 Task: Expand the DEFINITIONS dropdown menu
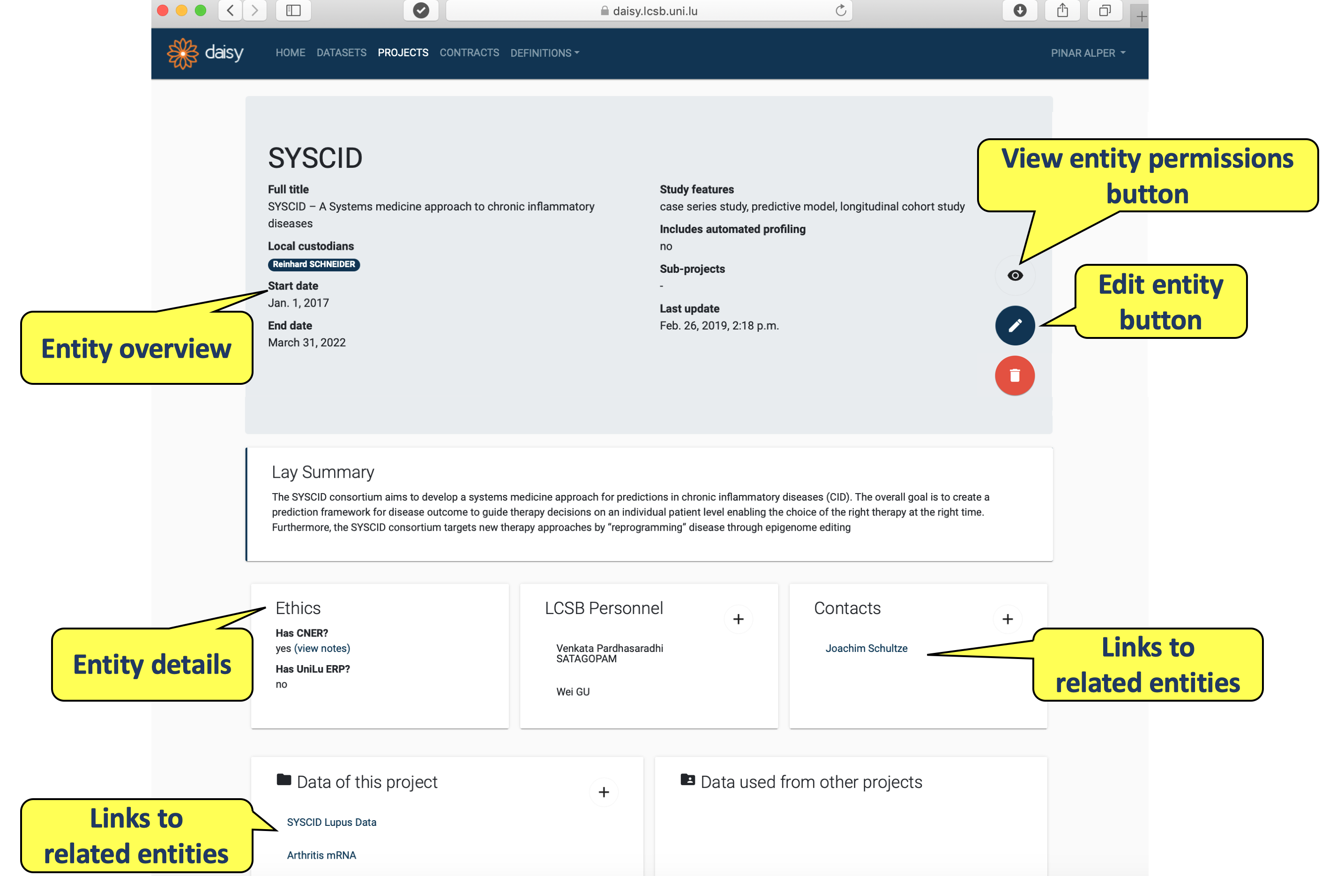pos(545,53)
